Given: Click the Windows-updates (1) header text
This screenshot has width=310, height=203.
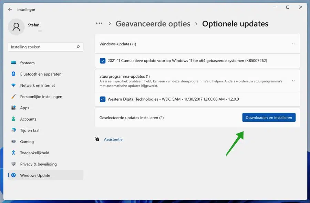Looking at the screenshot, I should click(118, 44).
